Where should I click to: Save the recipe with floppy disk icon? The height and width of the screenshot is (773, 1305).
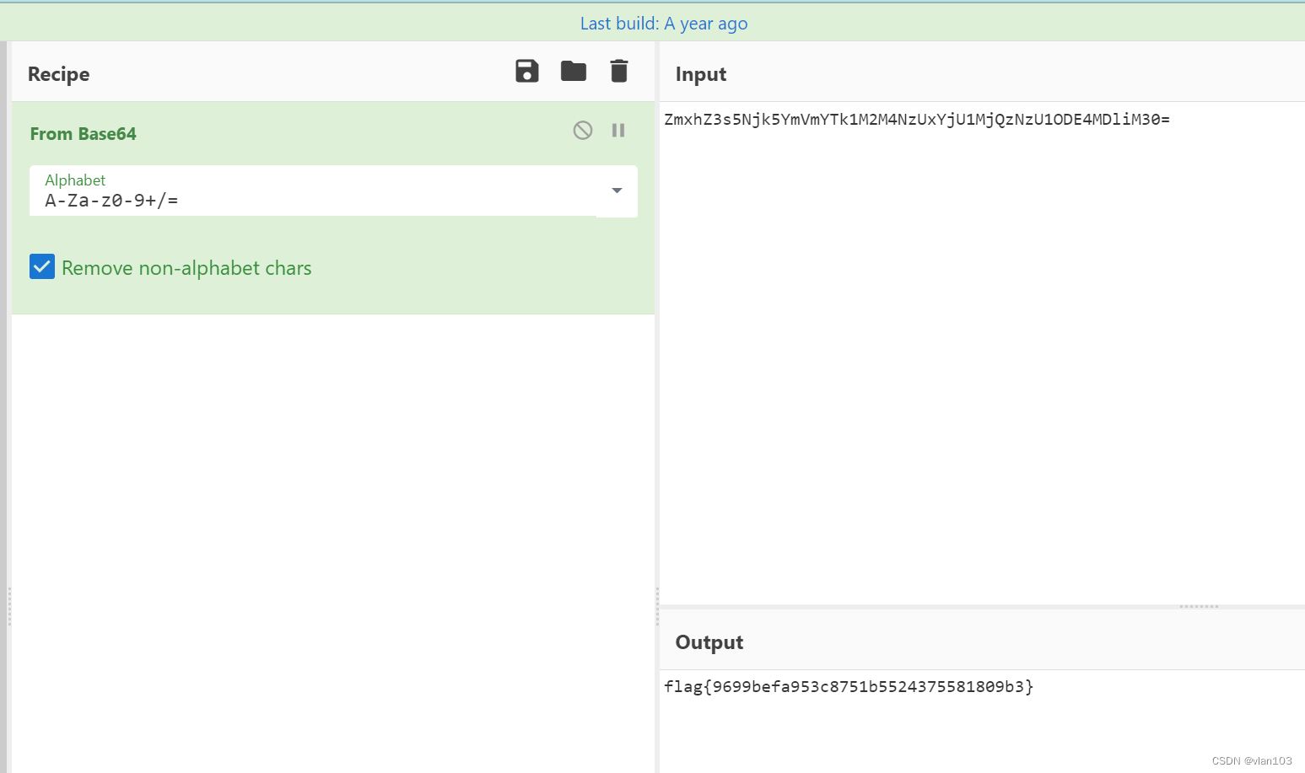[x=527, y=72]
